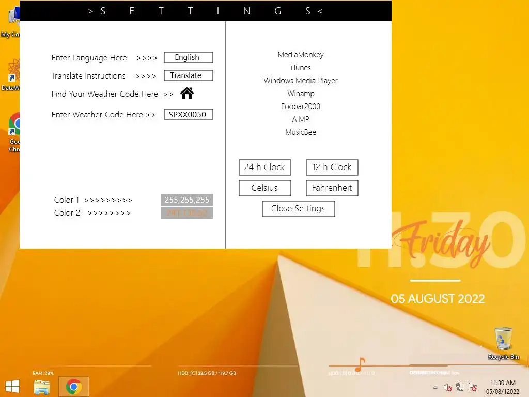Open Recycle Bin on the desktop
Viewport: 529px width, 397px height.
click(x=503, y=343)
